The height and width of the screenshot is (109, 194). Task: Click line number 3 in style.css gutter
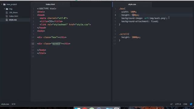[115, 15]
